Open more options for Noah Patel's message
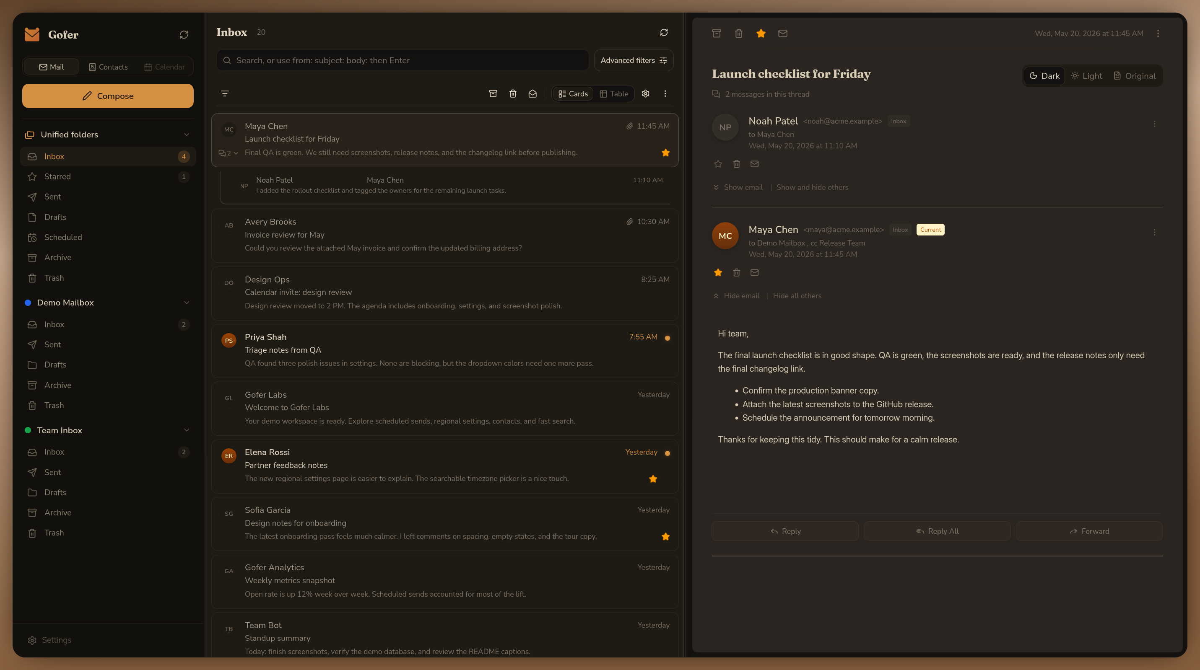Image resolution: width=1200 pixels, height=670 pixels. (x=1154, y=123)
